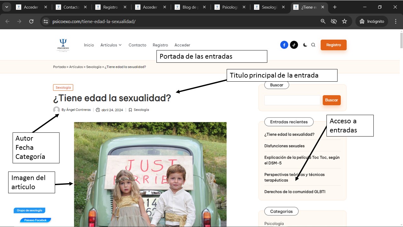Click the Grupo de sexología floating badge
Viewport: 403px width, 227px height.
[30, 210]
